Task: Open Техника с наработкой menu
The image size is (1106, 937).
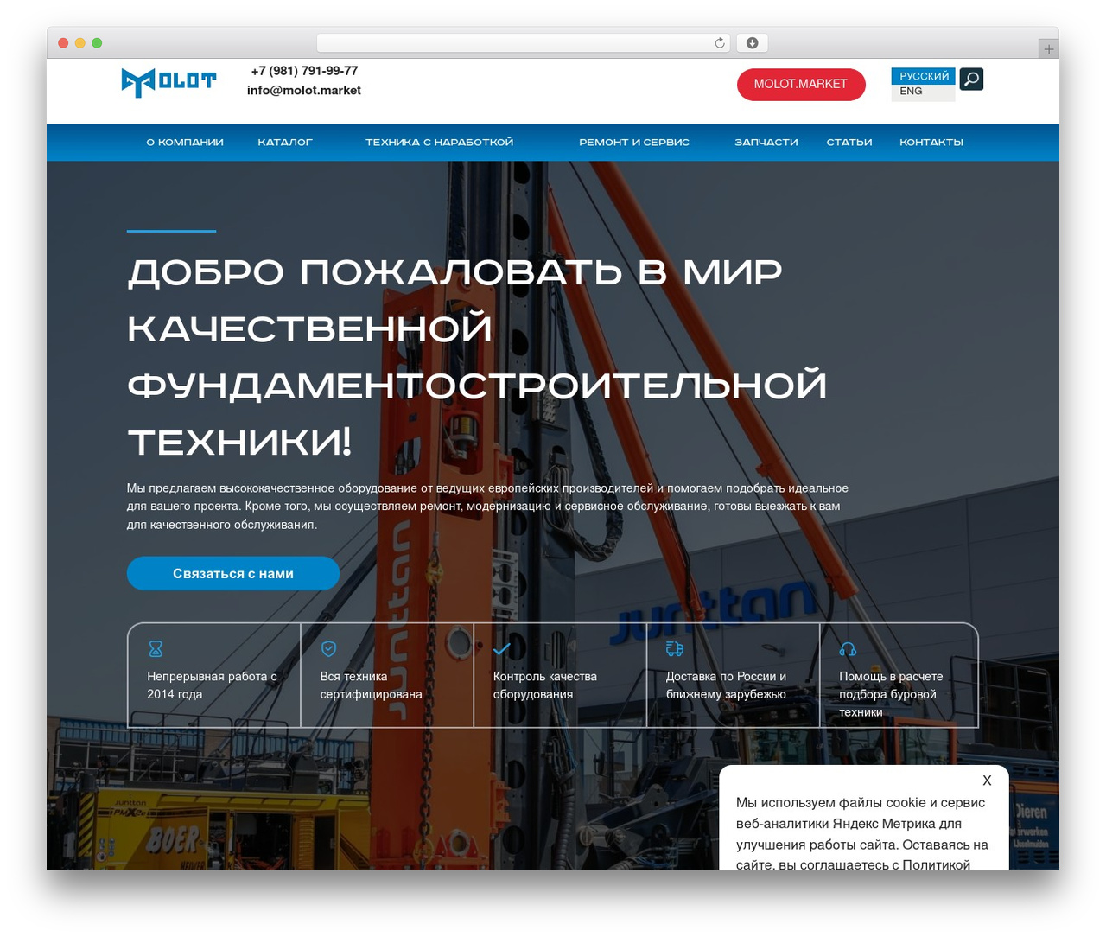Action: pyautogui.click(x=439, y=143)
